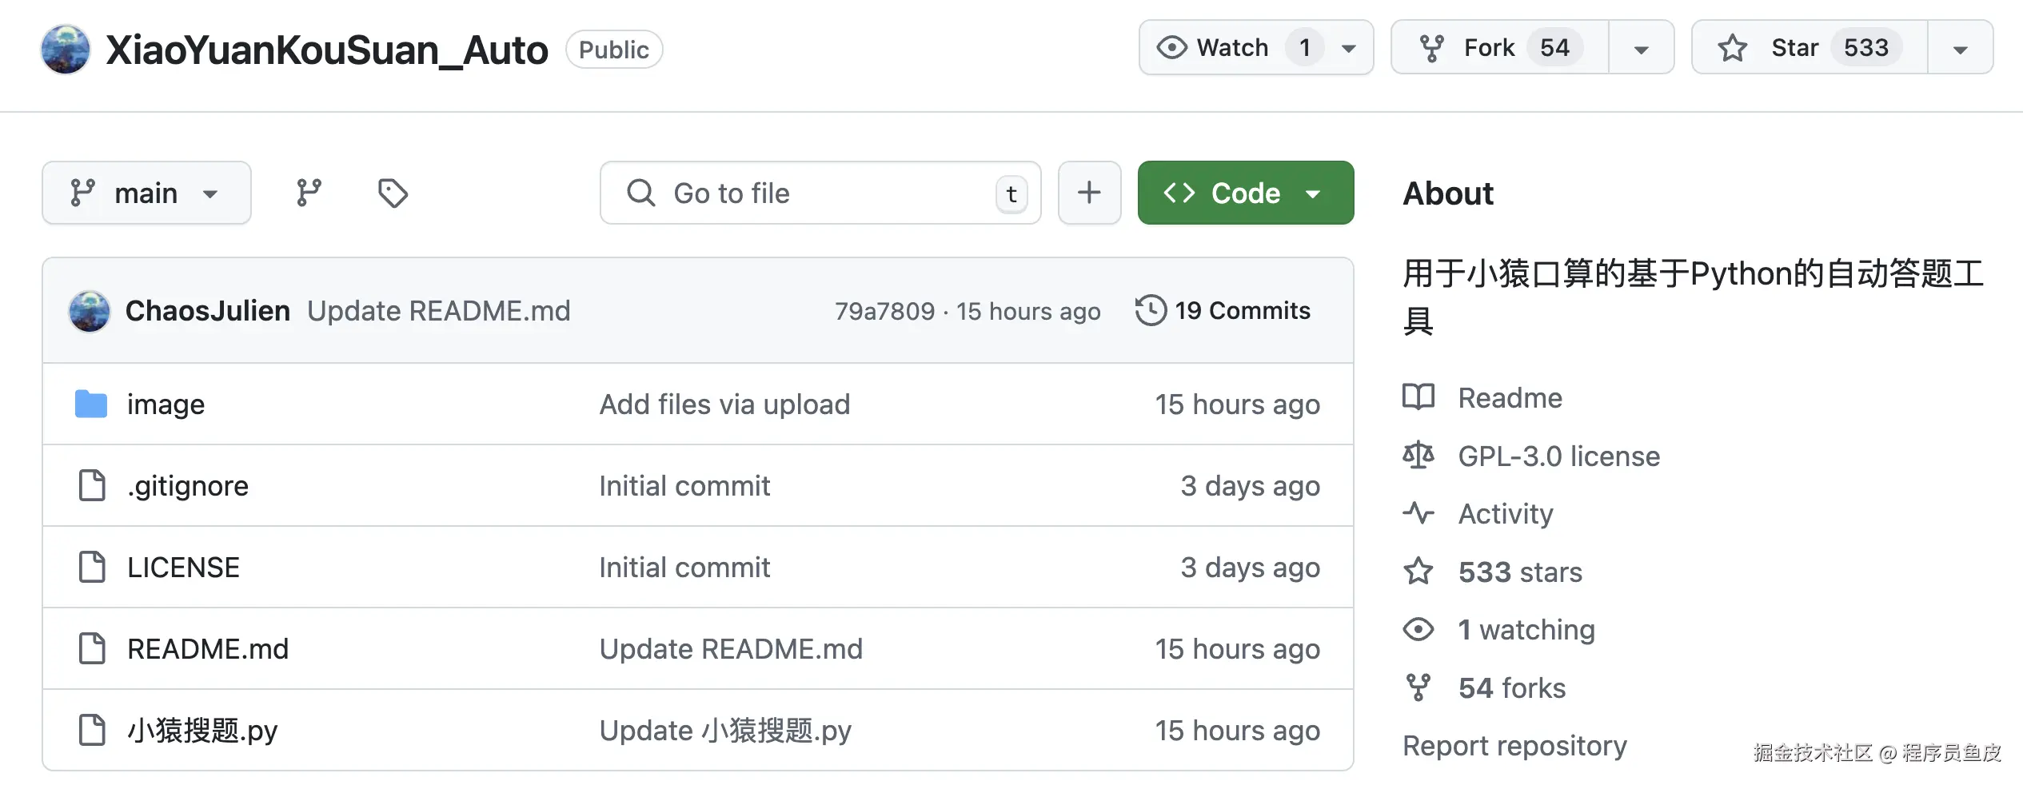Click Report repository
Viewport: 2023px width, 785px height.
point(1514,745)
